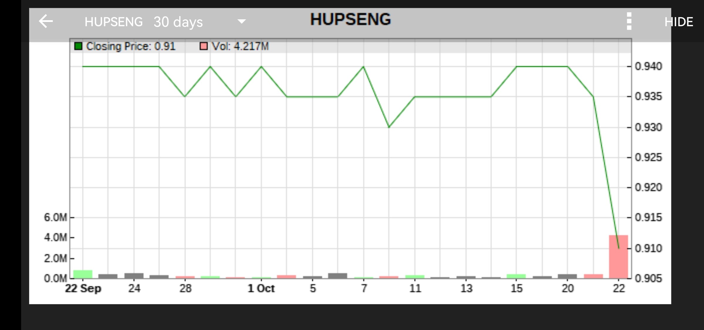This screenshot has width=704, height=330.
Task: Tap the 1 Oct date axis label
Action: [261, 288]
